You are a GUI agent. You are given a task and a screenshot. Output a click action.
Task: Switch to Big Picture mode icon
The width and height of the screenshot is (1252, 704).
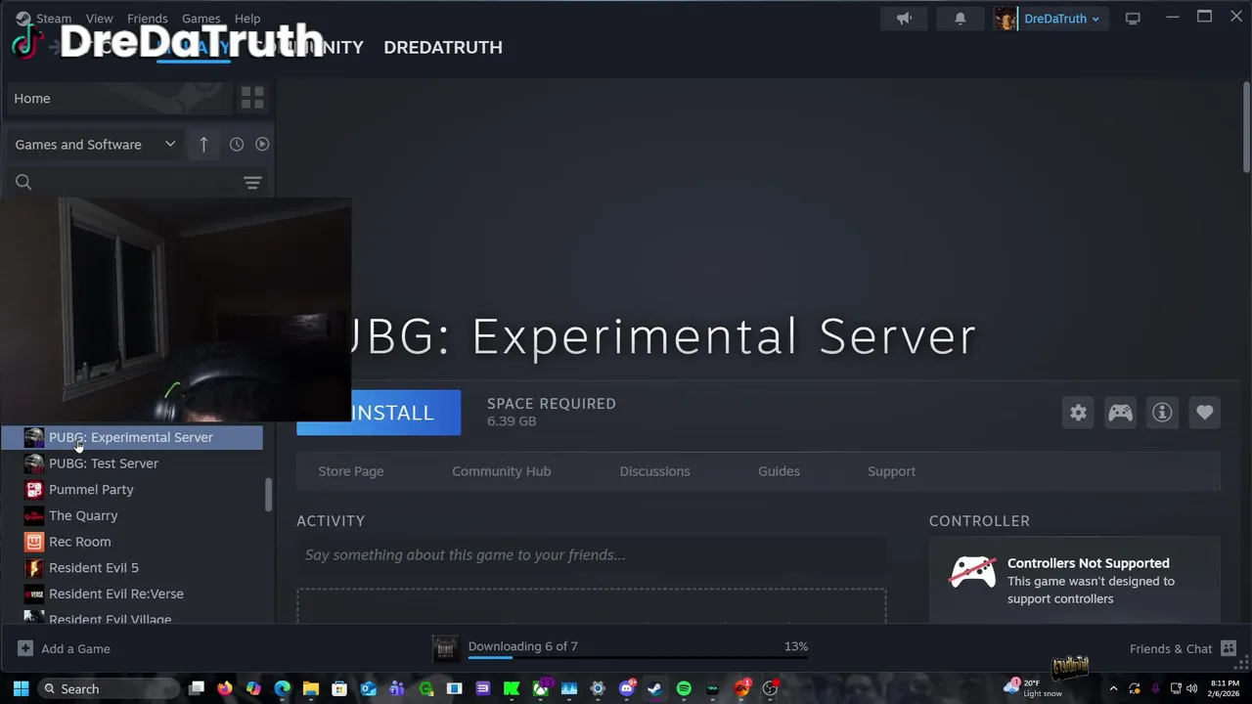(1133, 19)
